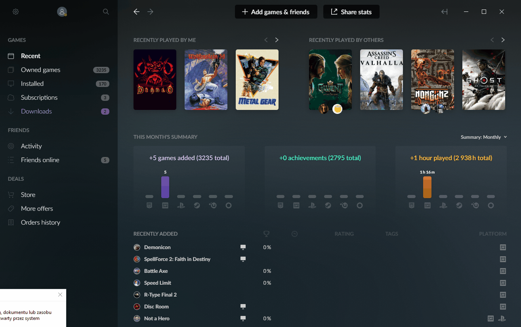This screenshot has width=521, height=327.
Task: Click the Steam icon under achievements chart
Action: pyautogui.click(x=328, y=206)
